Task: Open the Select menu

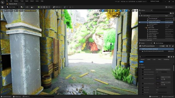Action: click(x=32, y=1)
